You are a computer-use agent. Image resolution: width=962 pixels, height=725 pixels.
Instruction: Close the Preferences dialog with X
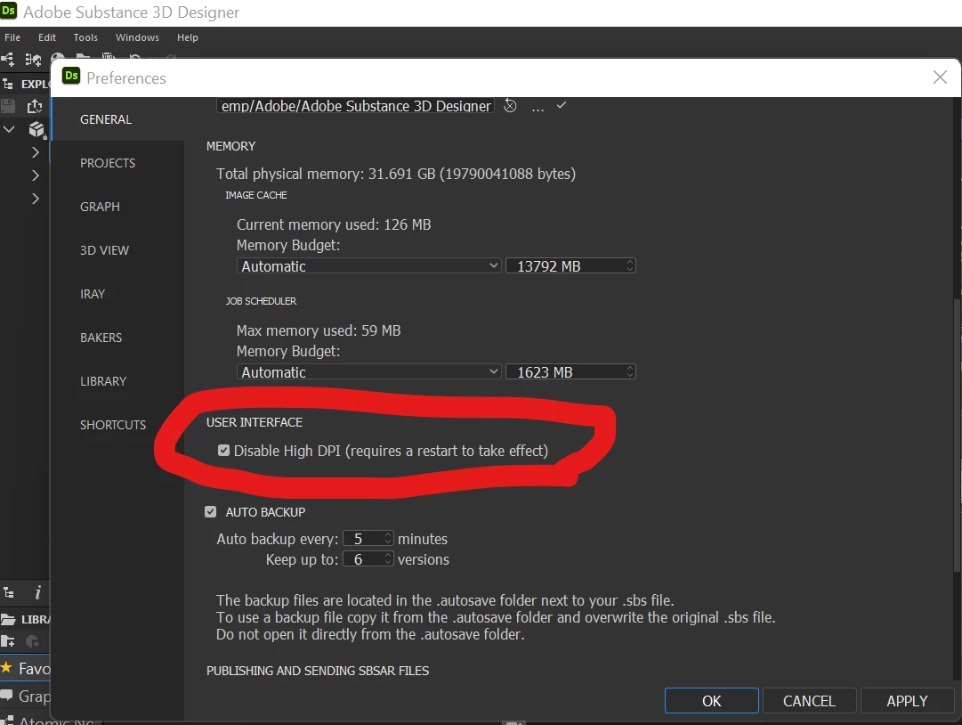click(x=939, y=77)
